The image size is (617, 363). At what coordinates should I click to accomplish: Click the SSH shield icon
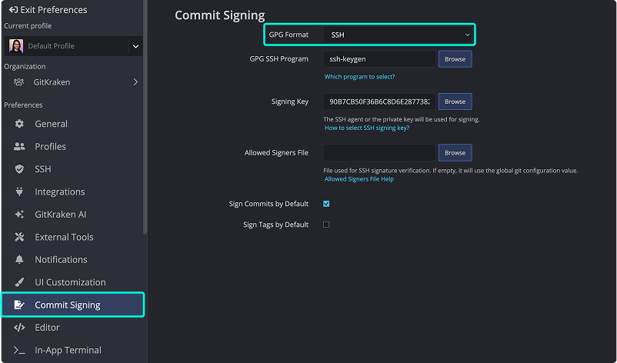tap(19, 169)
